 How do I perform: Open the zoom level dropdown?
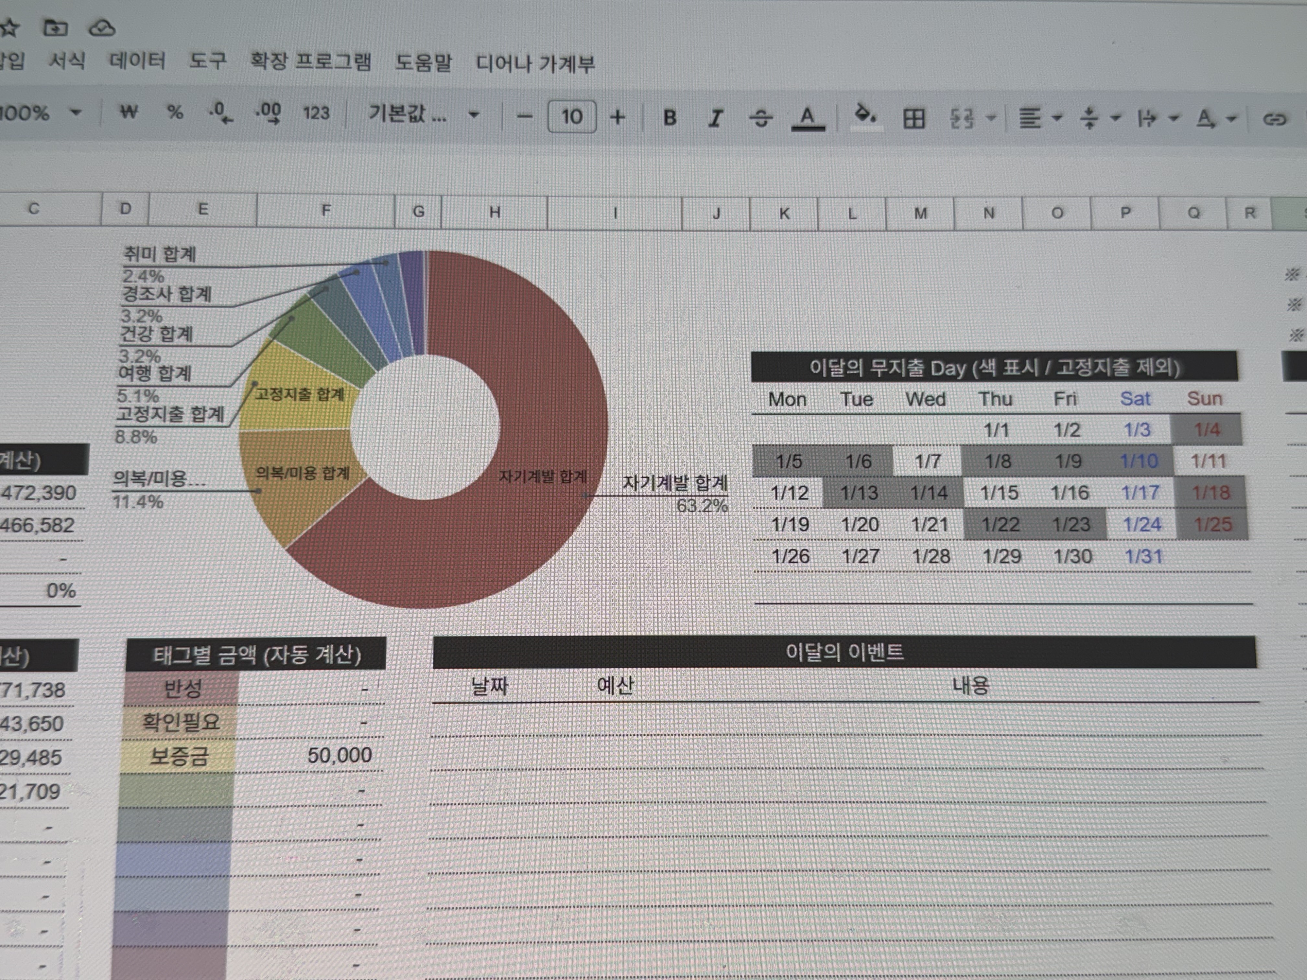tap(41, 112)
